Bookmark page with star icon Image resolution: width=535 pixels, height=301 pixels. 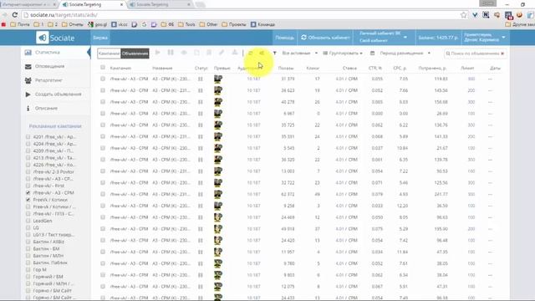click(463, 15)
